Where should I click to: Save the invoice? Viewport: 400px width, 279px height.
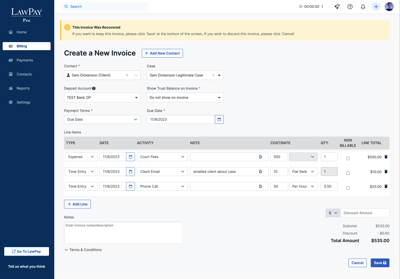pyautogui.click(x=380, y=263)
